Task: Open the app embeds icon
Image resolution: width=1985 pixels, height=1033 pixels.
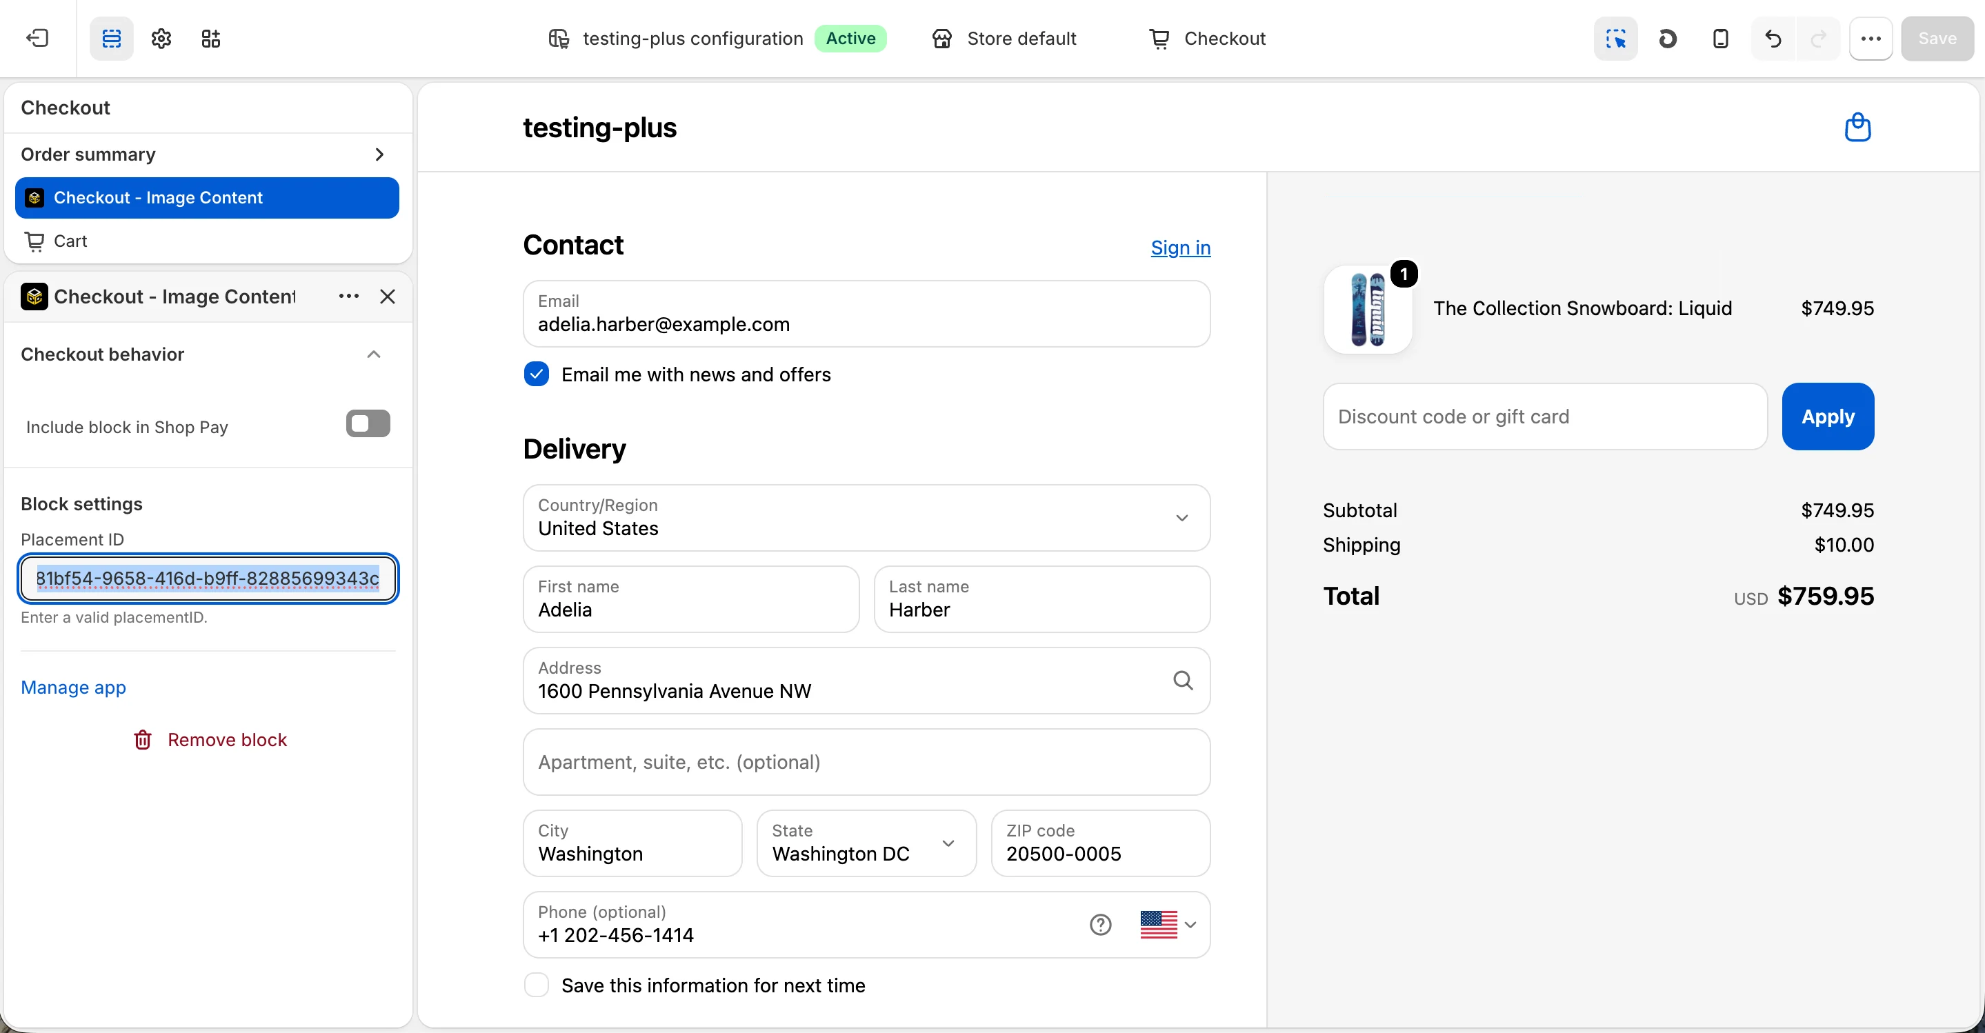Action: click(x=210, y=38)
